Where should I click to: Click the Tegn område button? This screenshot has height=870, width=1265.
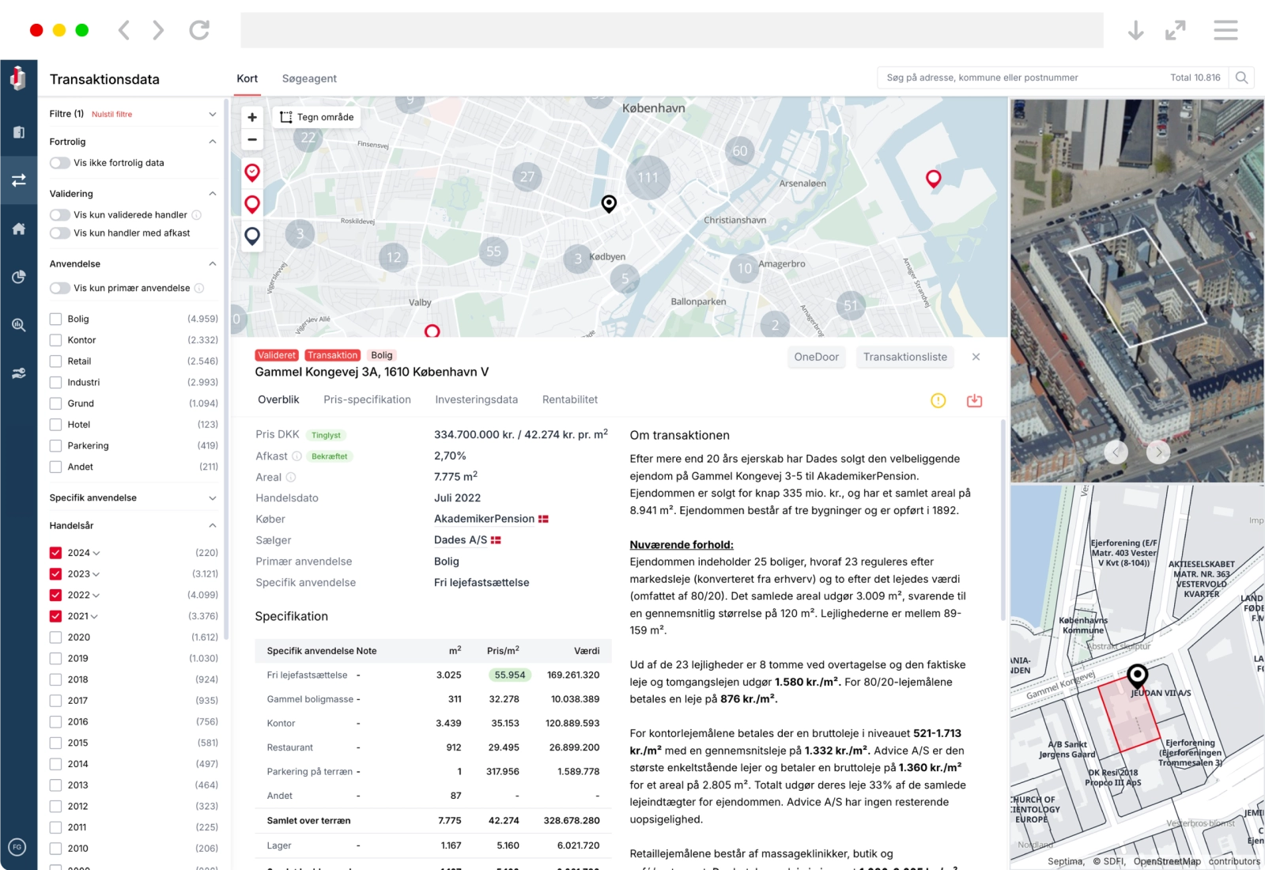315,116
